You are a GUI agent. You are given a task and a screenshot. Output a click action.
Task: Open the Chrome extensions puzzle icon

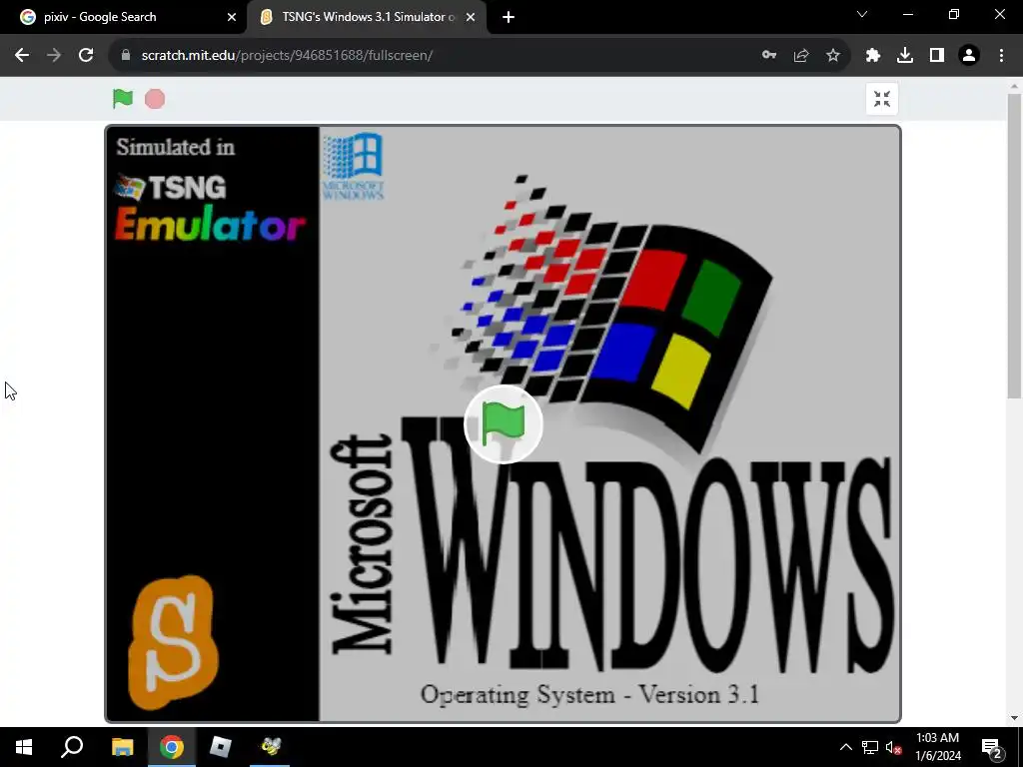tap(873, 56)
